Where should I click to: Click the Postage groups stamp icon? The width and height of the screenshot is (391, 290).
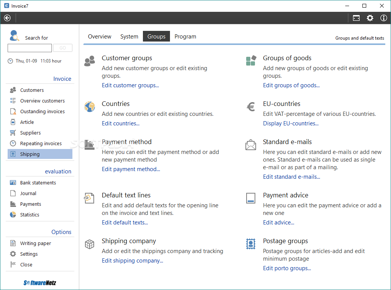tap(251, 244)
